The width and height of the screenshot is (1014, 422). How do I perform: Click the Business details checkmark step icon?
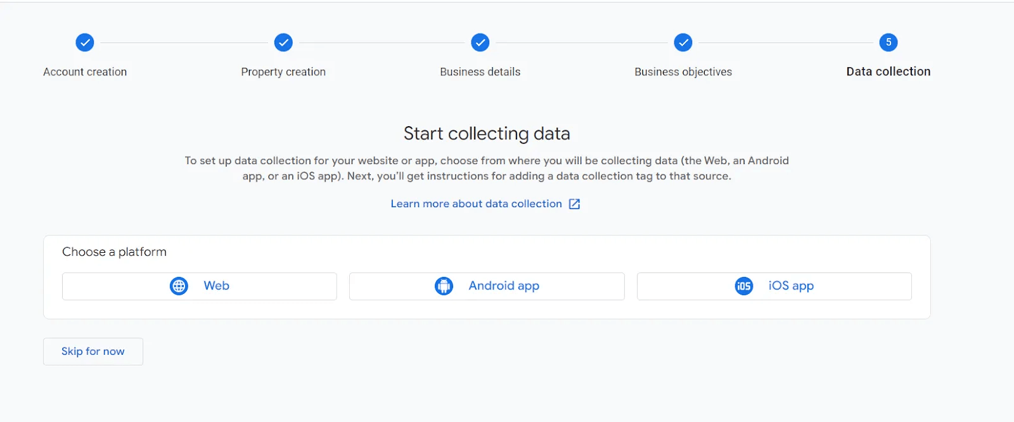coord(480,42)
